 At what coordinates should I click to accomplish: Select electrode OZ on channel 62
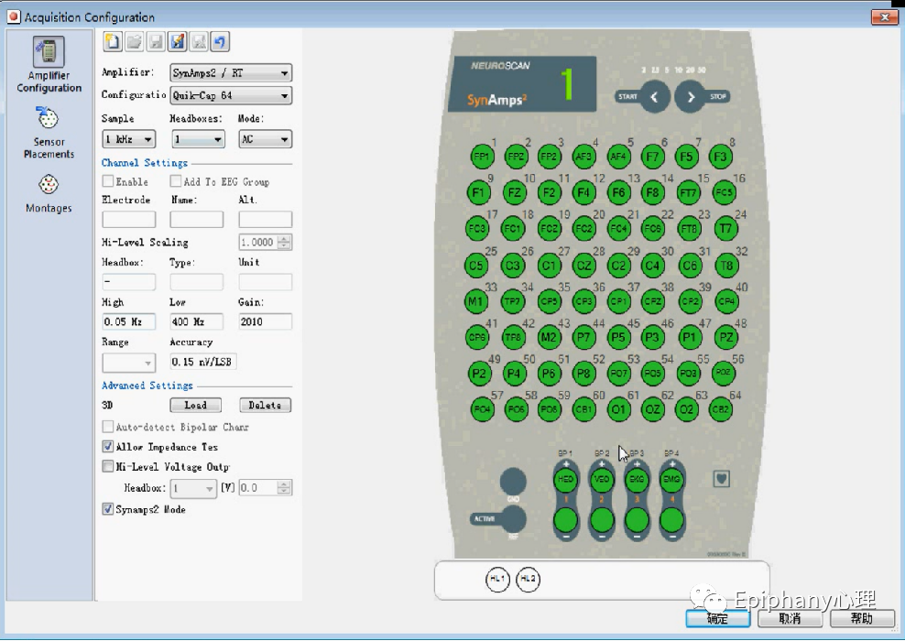652,409
